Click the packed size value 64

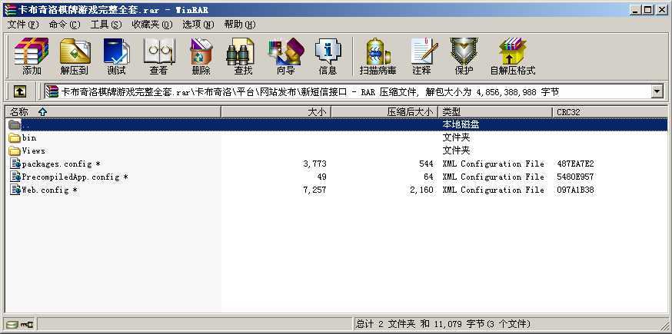[428, 177]
